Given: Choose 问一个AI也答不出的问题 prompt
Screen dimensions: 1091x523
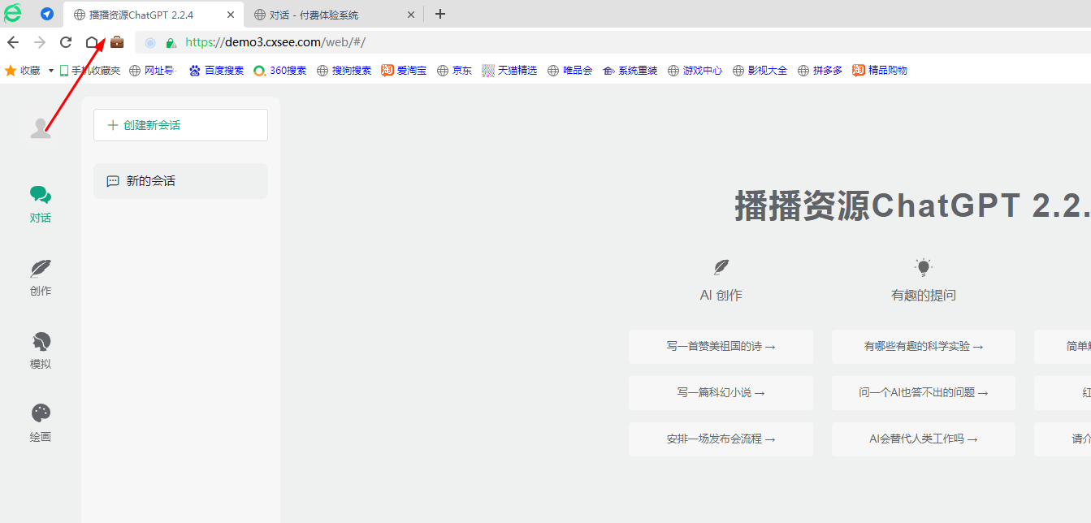Looking at the screenshot, I should (x=924, y=393).
